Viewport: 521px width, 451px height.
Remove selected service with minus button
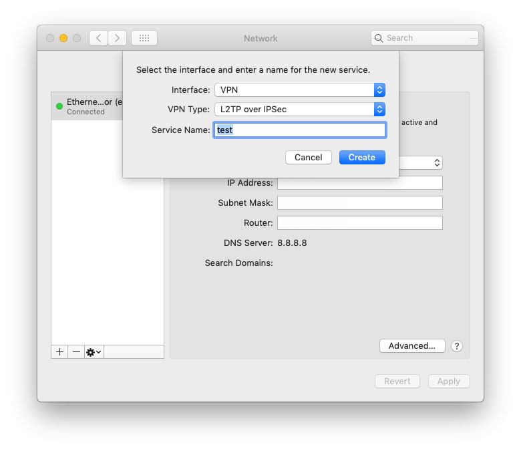76,351
